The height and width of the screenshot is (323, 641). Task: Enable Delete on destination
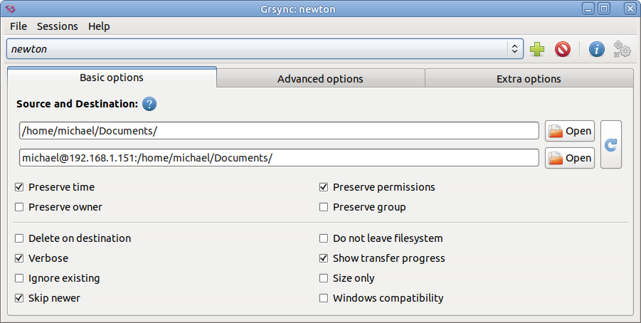[x=19, y=238]
